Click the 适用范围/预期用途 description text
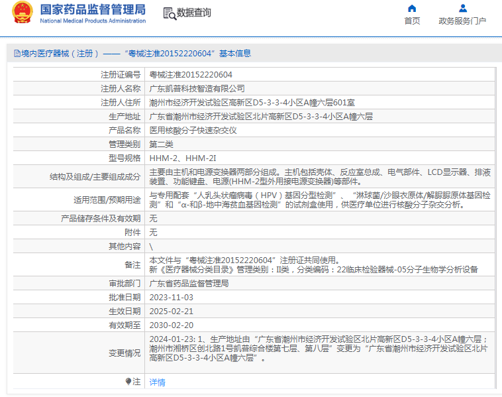 320,200
